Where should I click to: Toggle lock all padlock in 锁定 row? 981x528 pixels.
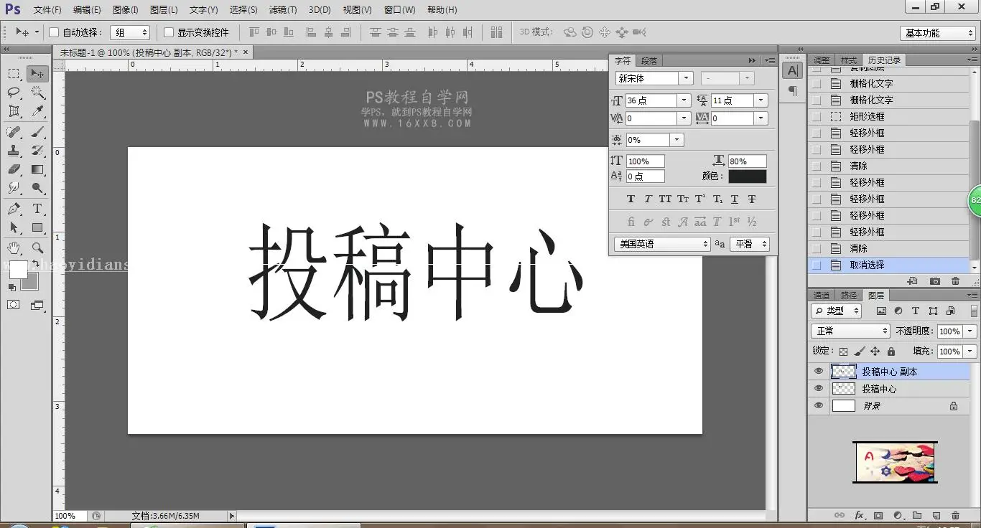pyautogui.click(x=891, y=352)
